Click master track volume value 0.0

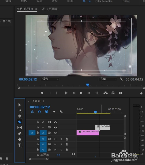(x=58, y=155)
